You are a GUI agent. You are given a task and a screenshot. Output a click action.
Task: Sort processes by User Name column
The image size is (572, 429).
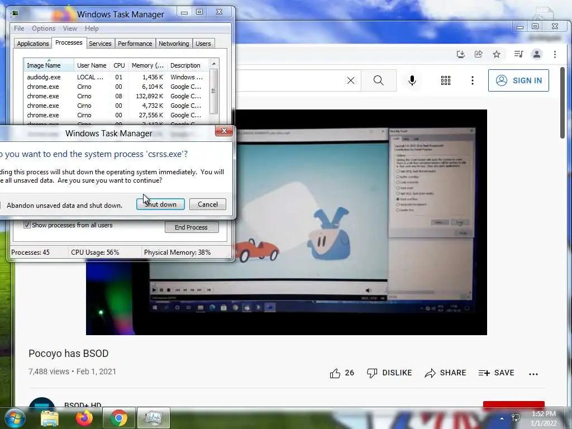tap(92, 65)
